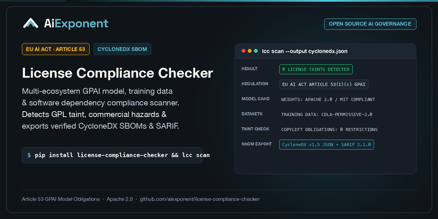The height and width of the screenshot is (219, 438).
Task: Click the dollar prompt symbol
Action: click(29, 155)
